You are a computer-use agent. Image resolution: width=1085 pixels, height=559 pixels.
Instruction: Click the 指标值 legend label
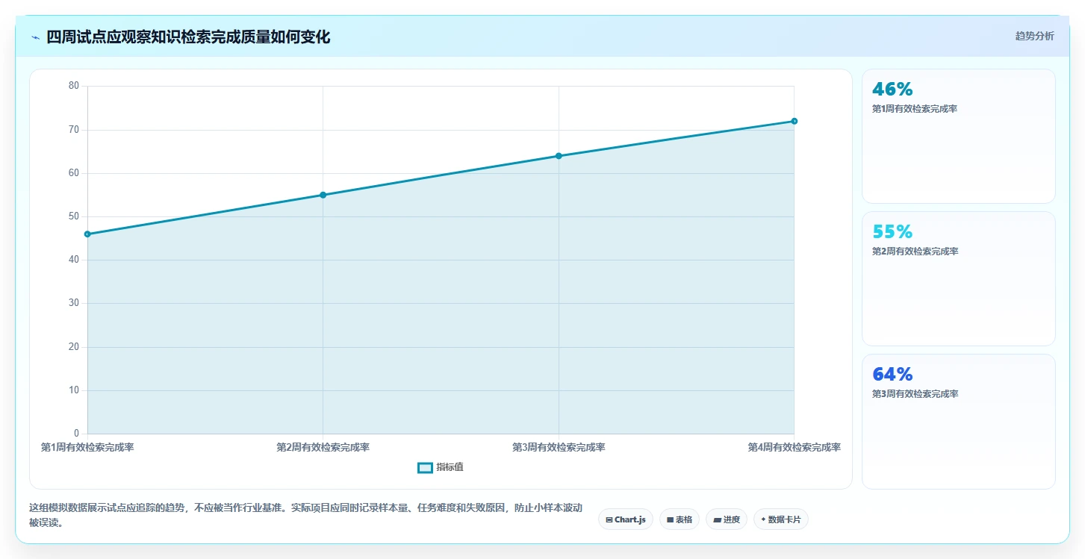click(450, 467)
